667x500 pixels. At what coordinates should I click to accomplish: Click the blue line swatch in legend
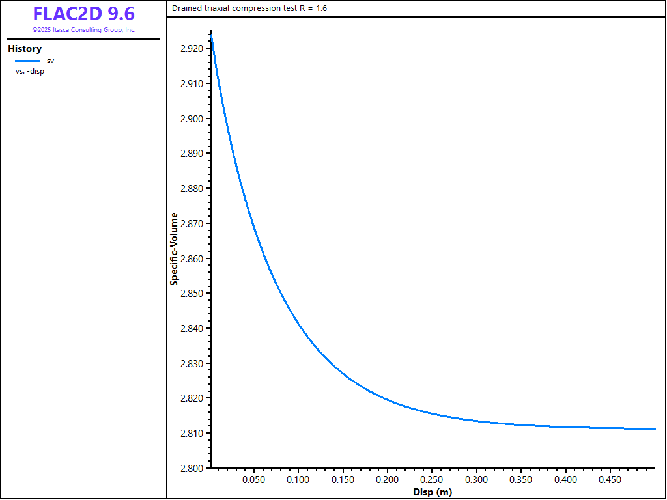pos(27,61)
